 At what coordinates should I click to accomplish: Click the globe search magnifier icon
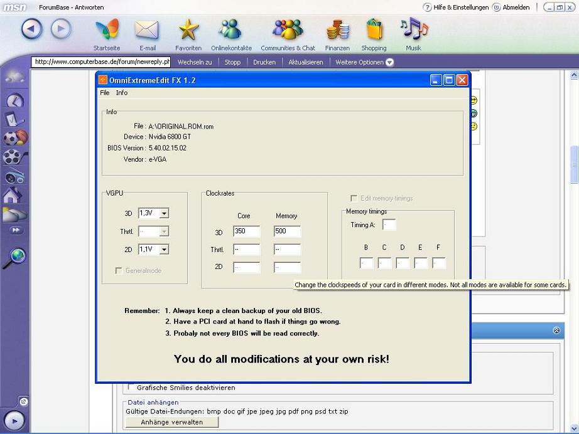click(x=15, y=258)
